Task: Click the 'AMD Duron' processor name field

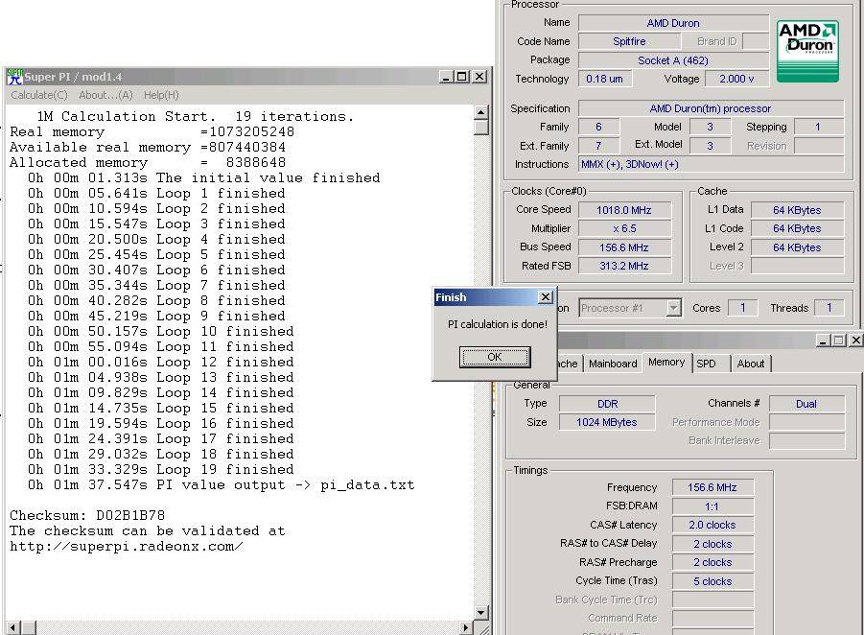Action: (x=673, y=23)
